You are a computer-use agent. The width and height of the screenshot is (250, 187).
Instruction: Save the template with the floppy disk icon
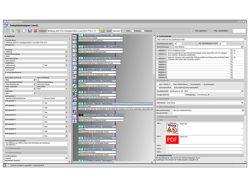(30, 31)
